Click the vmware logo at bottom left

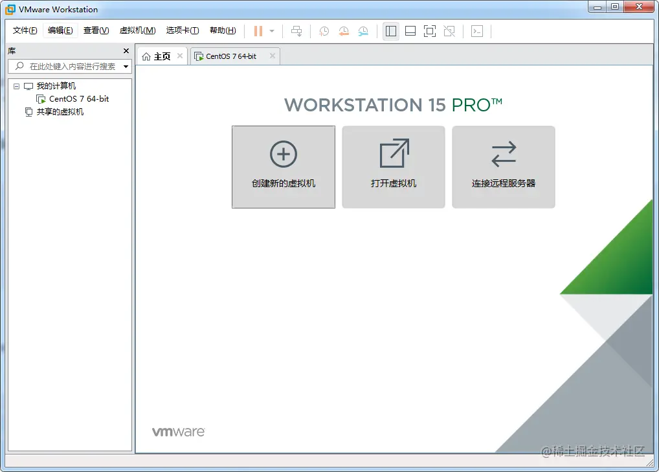coord(178,432)
